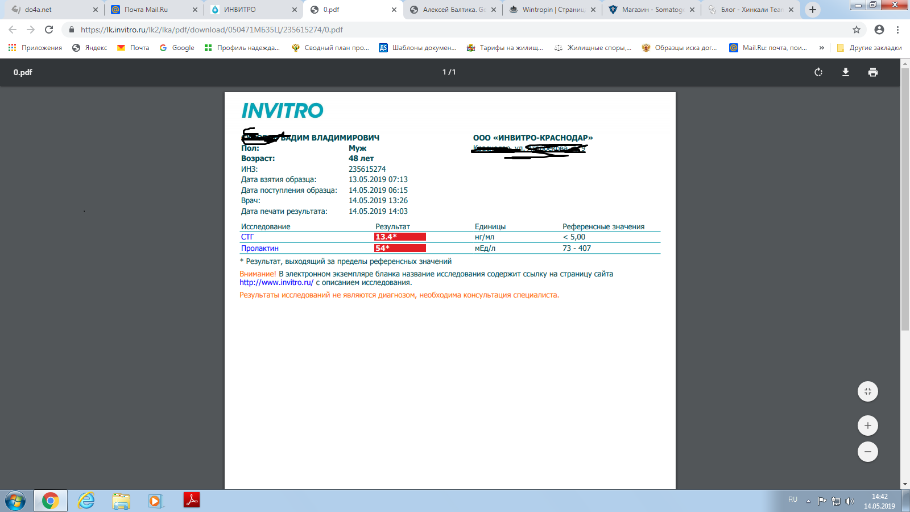Open Internet Explorer from the taskbar
Image resolution: width=910 pixels, height=512 pixels.
point(86,501)
